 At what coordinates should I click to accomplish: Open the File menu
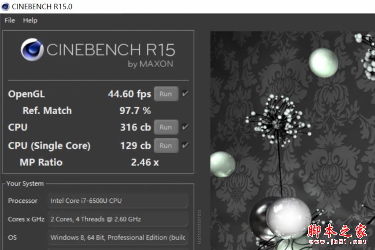[x=10, y=20]
